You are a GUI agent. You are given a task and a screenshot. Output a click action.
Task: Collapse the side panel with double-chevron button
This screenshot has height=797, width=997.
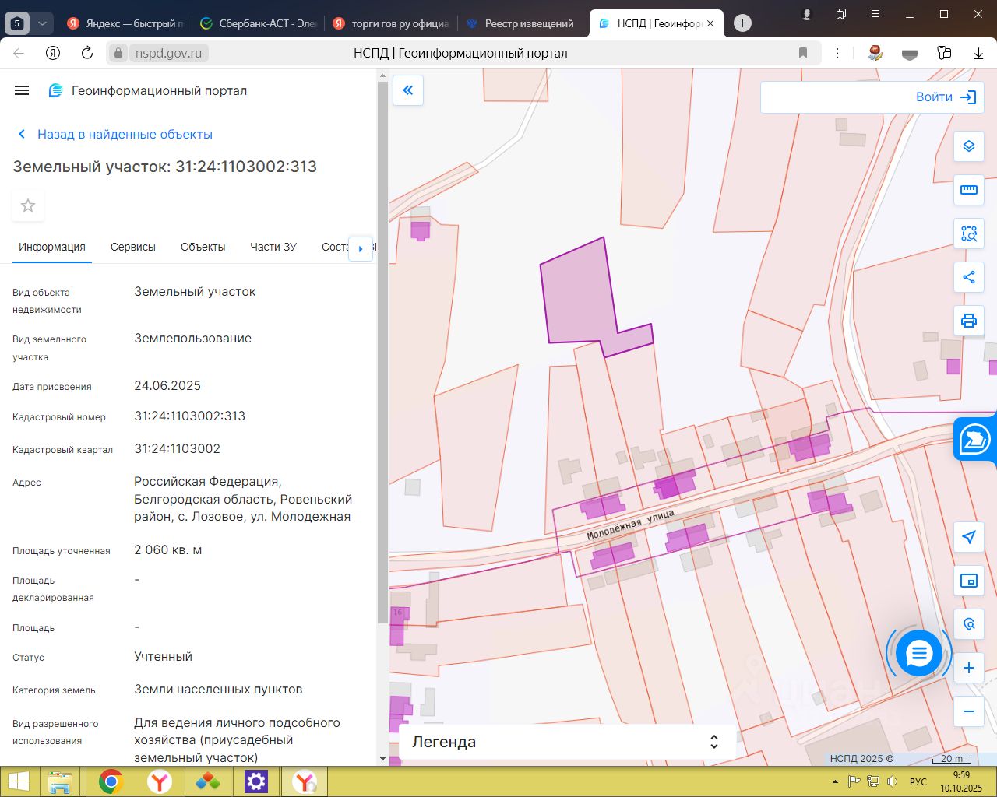coord(408,90)
